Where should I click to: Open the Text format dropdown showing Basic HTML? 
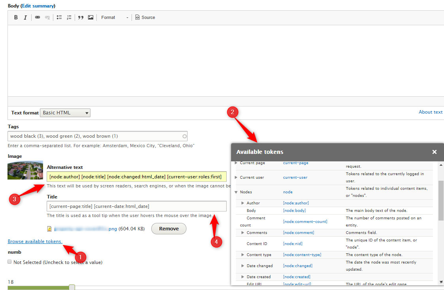(65, 112)
